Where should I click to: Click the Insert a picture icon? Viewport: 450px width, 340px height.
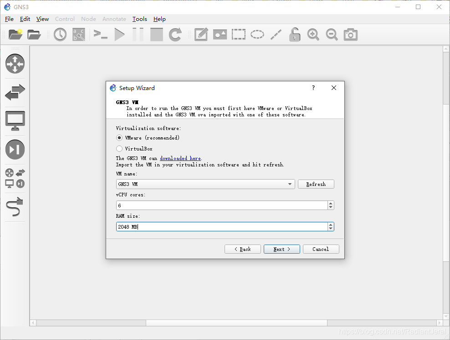pyautogui.click(x=220, y=35)
